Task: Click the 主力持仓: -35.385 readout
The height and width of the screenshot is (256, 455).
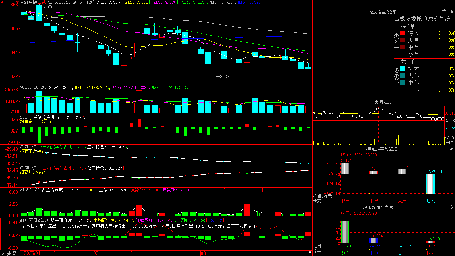Action: [x=107, y=147]
